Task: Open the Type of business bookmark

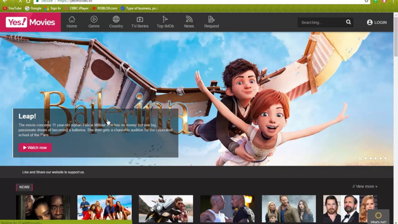Action: [139, 8]
